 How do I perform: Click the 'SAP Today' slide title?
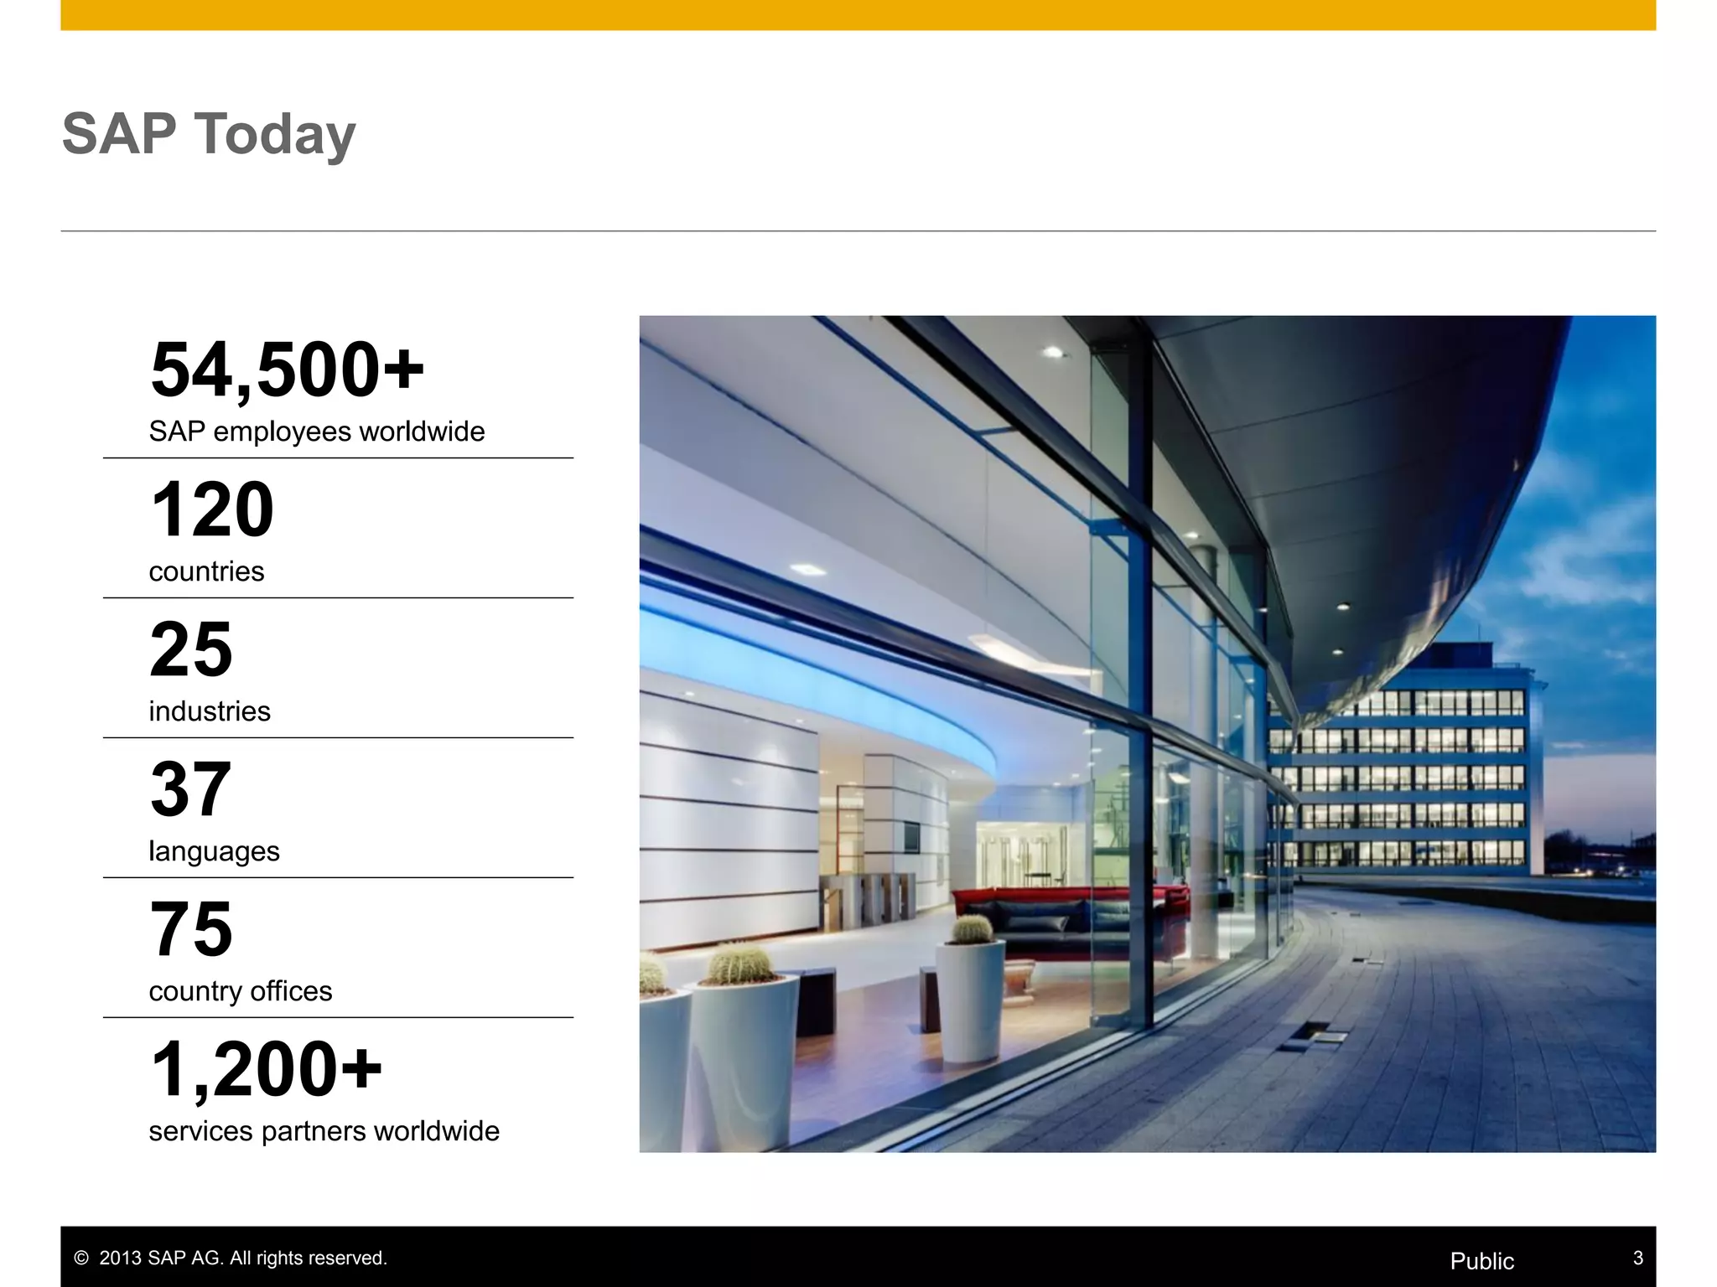pyautogui.click(x=209, y=135)
